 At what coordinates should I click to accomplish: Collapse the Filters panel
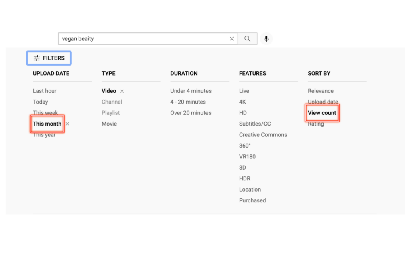point(49,58)
